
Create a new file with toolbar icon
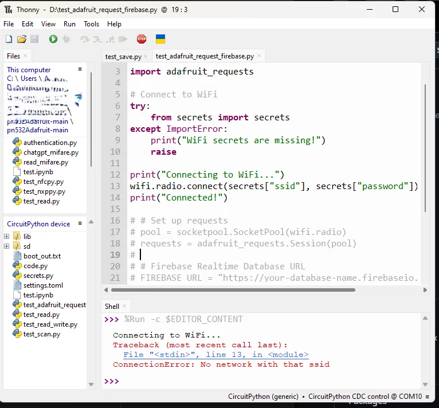point(9,39)
